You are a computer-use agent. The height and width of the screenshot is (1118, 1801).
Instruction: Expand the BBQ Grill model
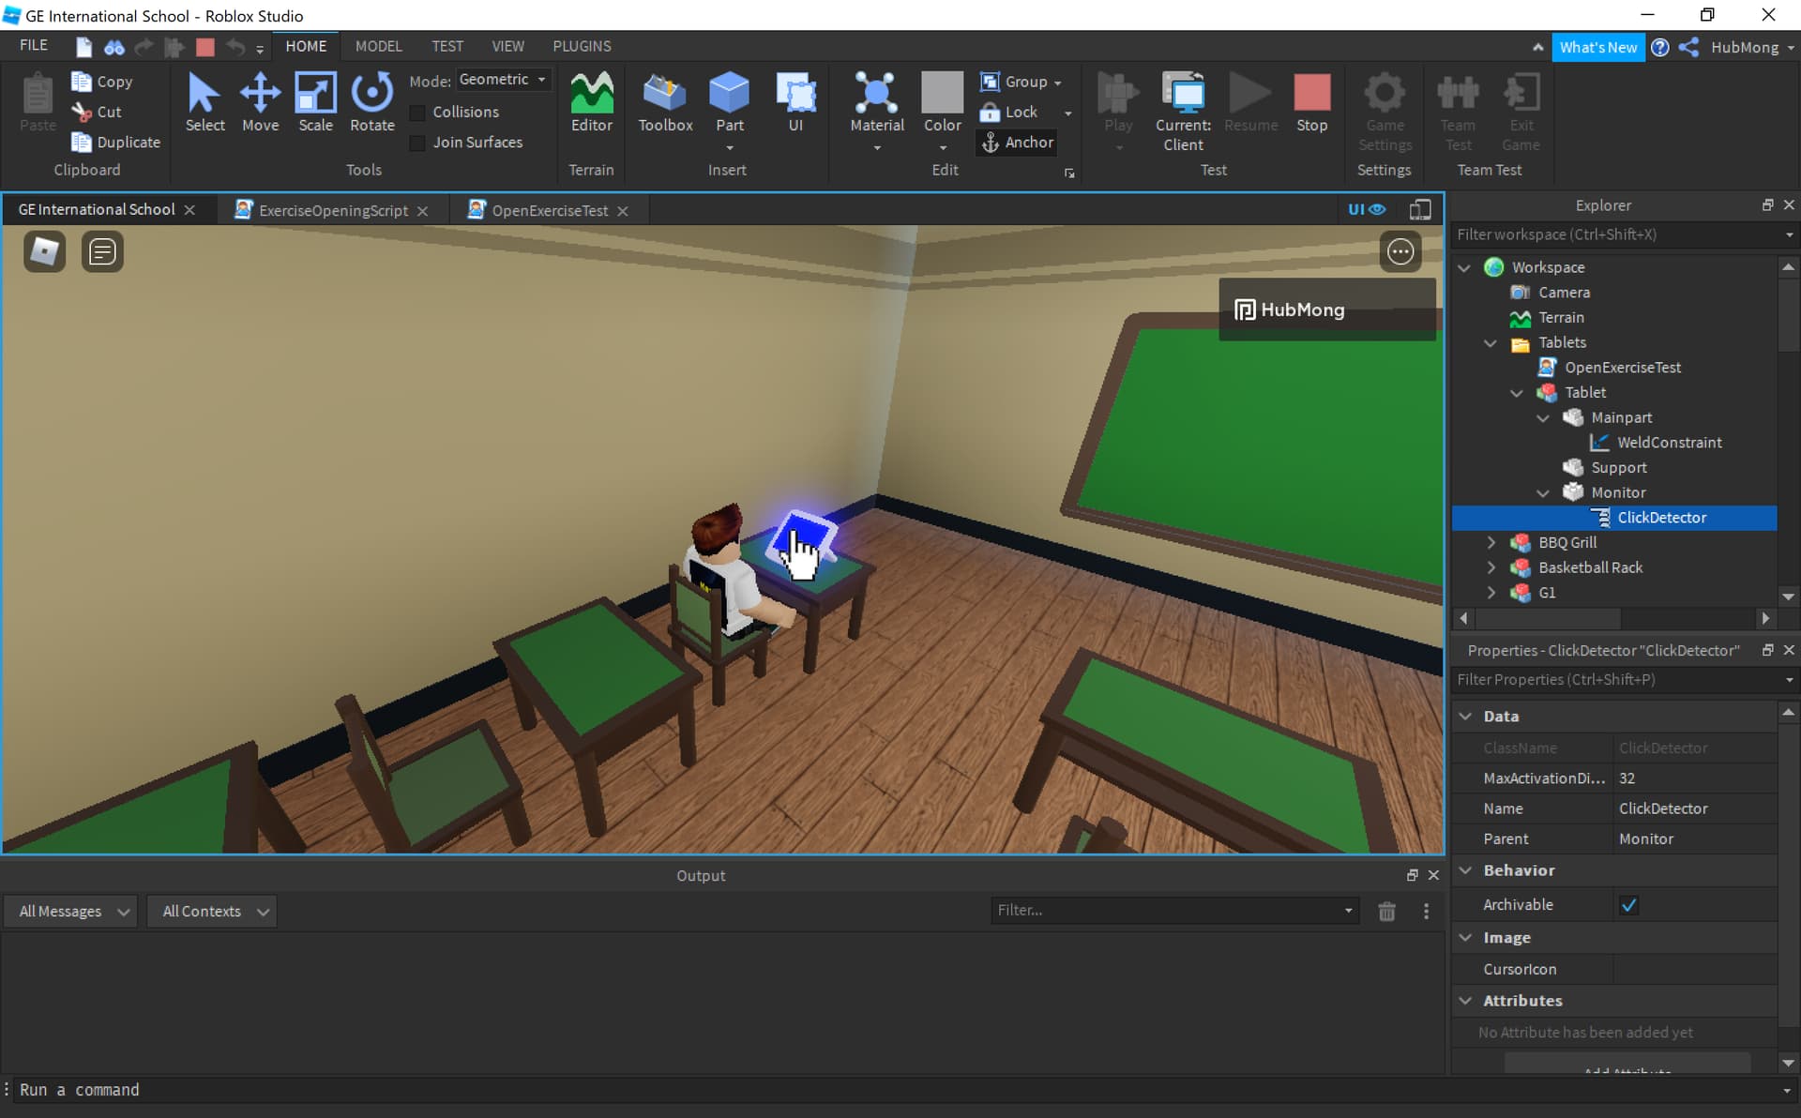[x=1491, y=542]
